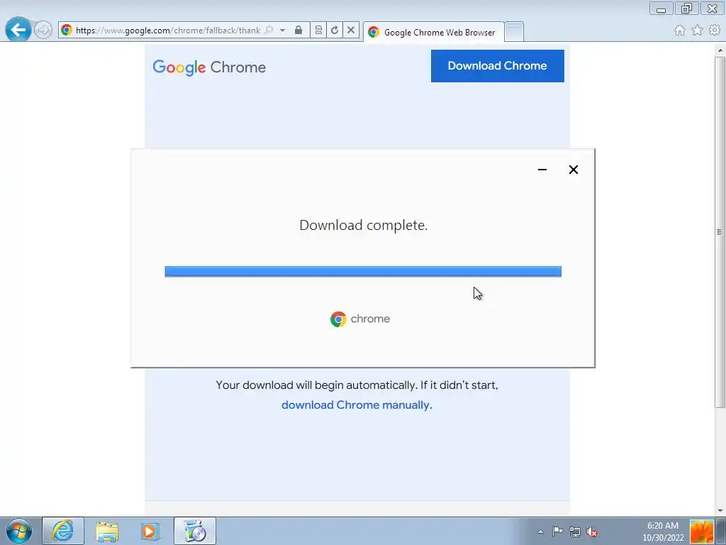Click the installer setup taskbar icon
Viewport: 726px width, 545px height.
click(x=194, y=531)
